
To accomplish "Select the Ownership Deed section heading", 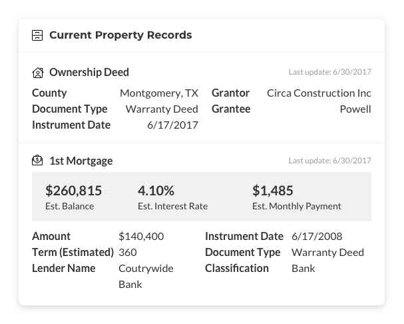I will pos(89,73).
